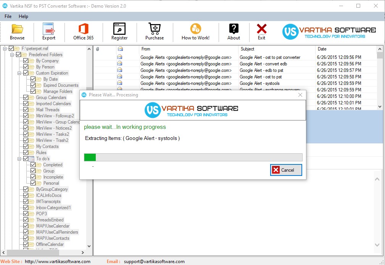Click the How to Work! icon

tap(195, 29)
